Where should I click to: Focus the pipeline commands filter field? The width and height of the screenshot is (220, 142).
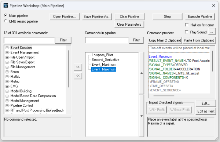[107, 40]
